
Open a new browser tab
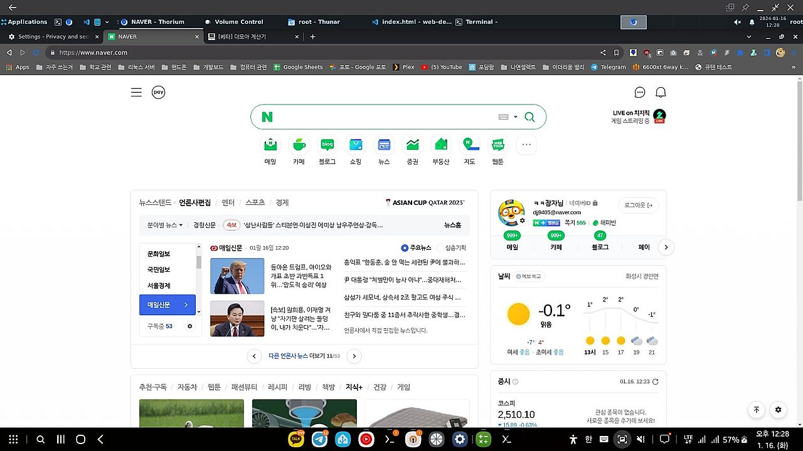[313, 36]
